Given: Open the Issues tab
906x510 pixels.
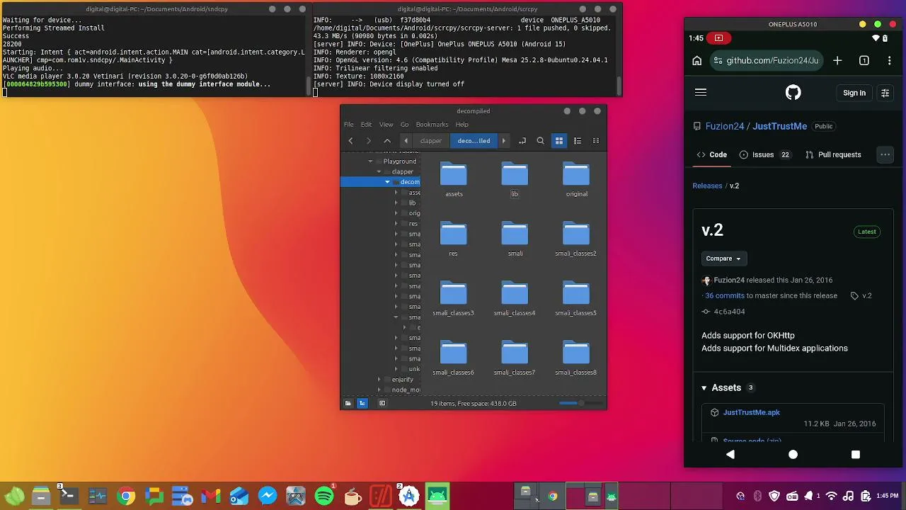Looking at the screenshot, I should click(765, 154).
